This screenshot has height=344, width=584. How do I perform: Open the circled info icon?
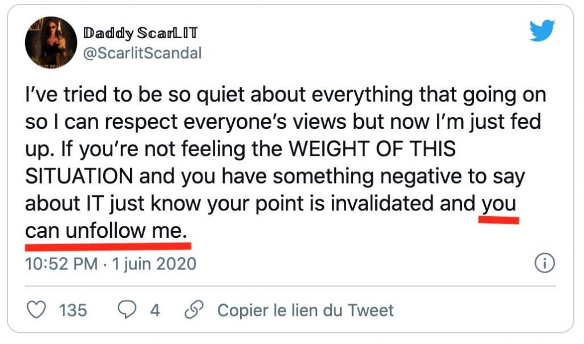coord(545,263)
